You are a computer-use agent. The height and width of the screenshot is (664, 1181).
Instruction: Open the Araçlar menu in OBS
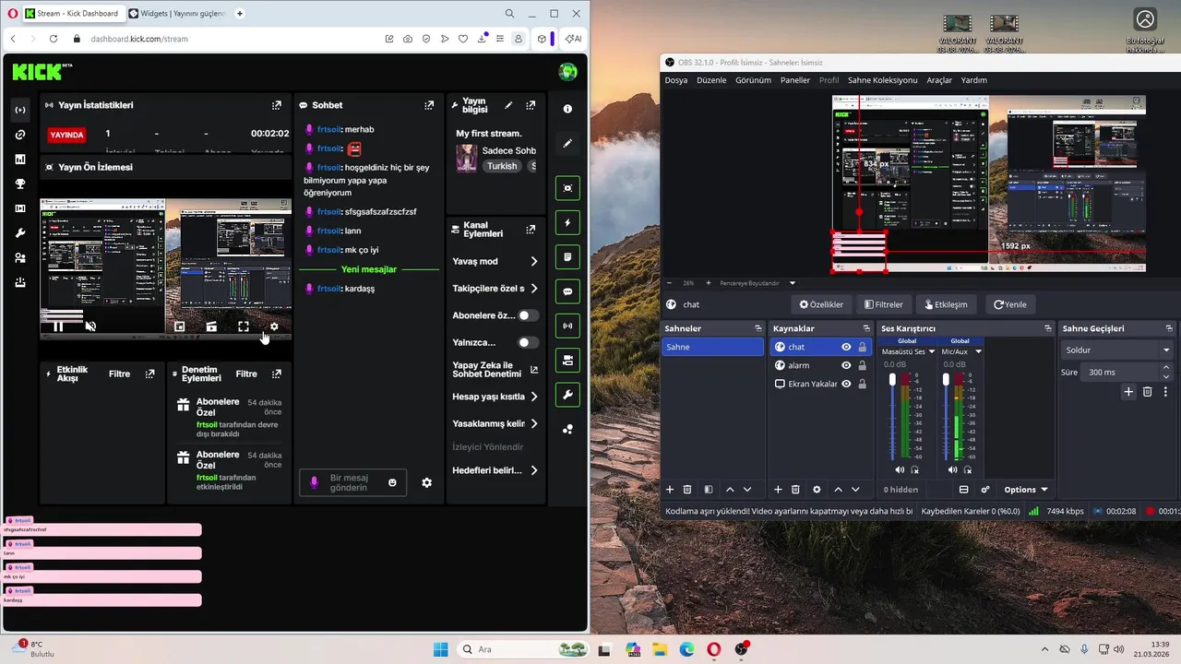(939, 80)
